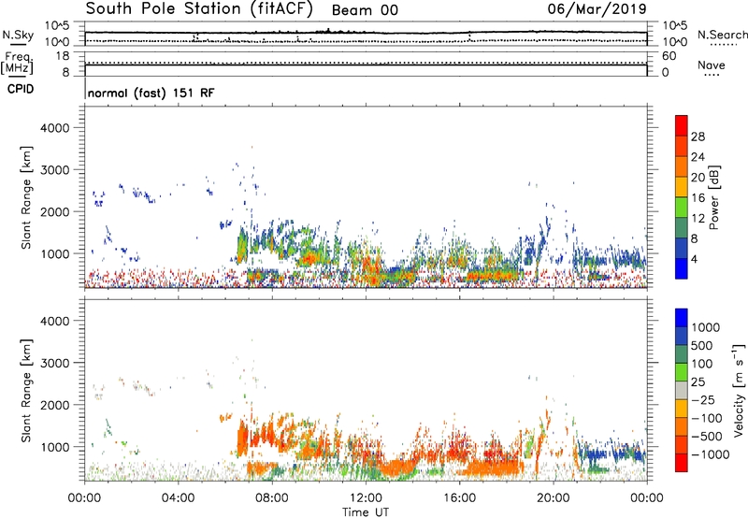This screenshot has height=518, width=748.
Task: Click the 04:00 time axis label
Action: tap(179, 498)
